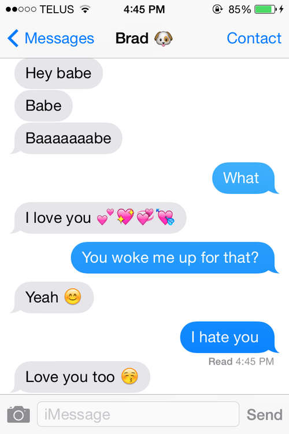Tap the Wi-Fi status icon
Viewport: 289px width, 434px height.
[x=85, y=9]
